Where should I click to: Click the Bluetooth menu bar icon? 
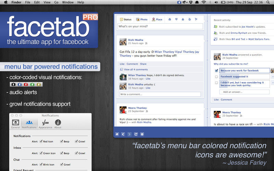point(210,2)
